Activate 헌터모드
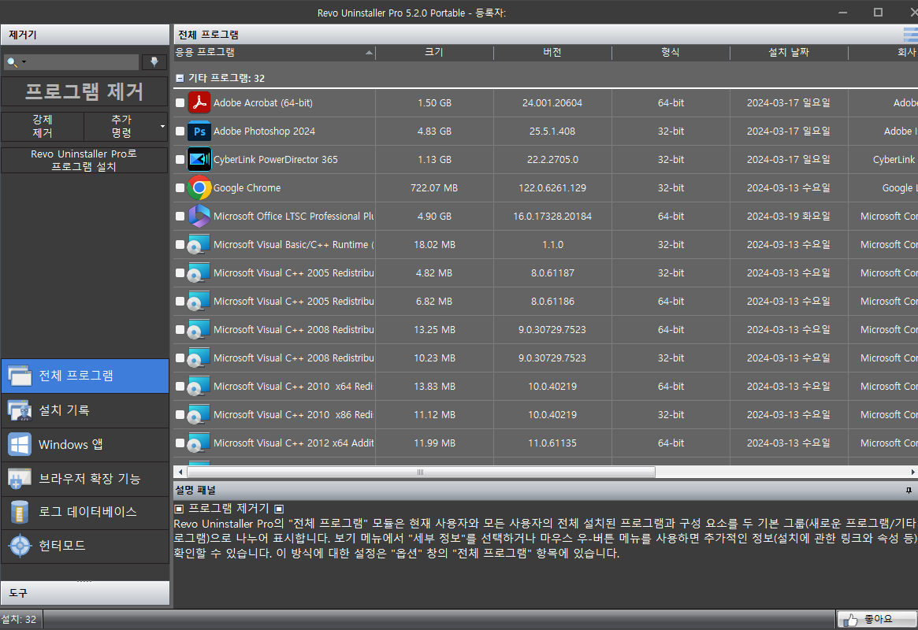Image resolution: width=918 pixels, height=630 pixels. (x=85, y=546)
